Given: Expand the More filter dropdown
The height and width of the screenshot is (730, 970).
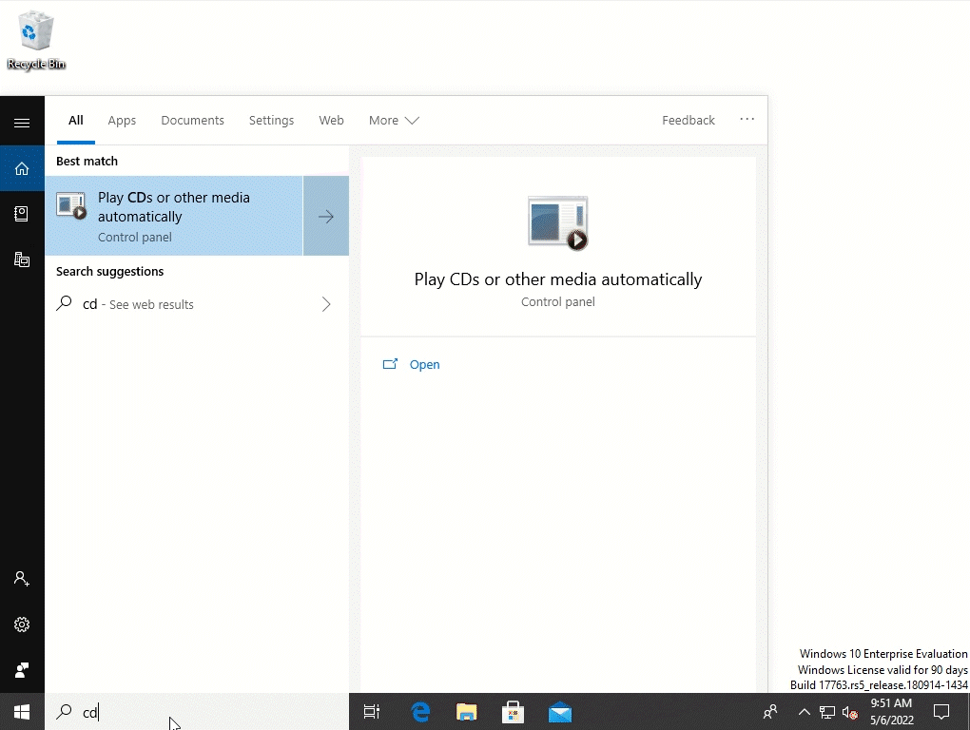Looking at the screenshot, I should pyautogui.click(x=394, y=121).
